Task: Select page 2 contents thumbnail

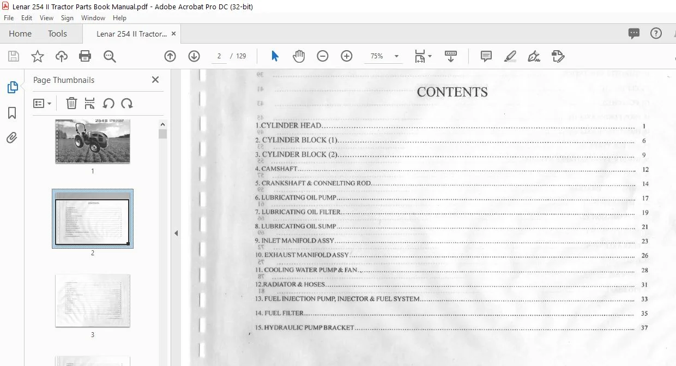Action: (x=93, y=219)
